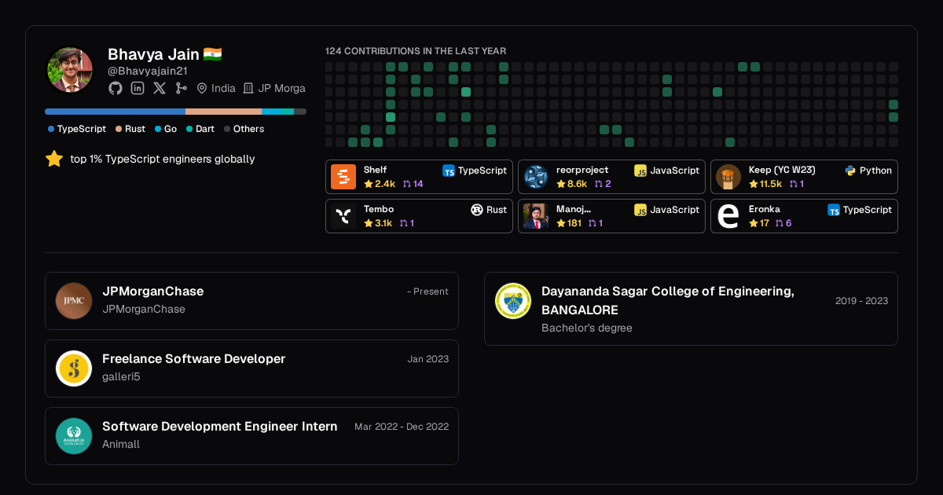Click the orange Rust segment of the language bar
Viewport: 943px width, 495px height.
[x=223, y=112]
